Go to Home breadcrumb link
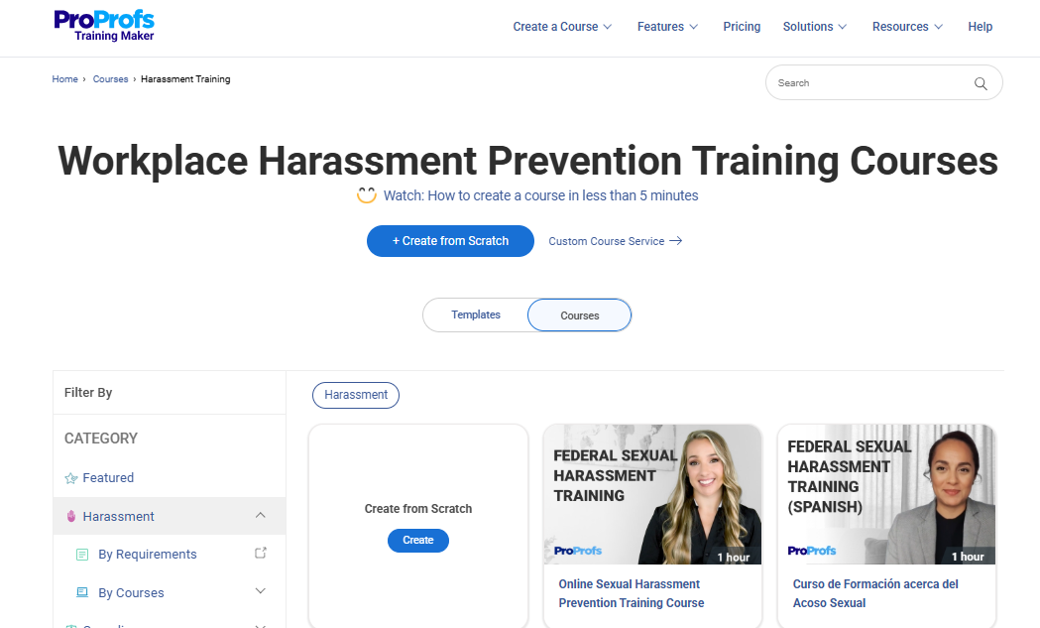This screenshot has height=628, width=1040. (65, 79)
